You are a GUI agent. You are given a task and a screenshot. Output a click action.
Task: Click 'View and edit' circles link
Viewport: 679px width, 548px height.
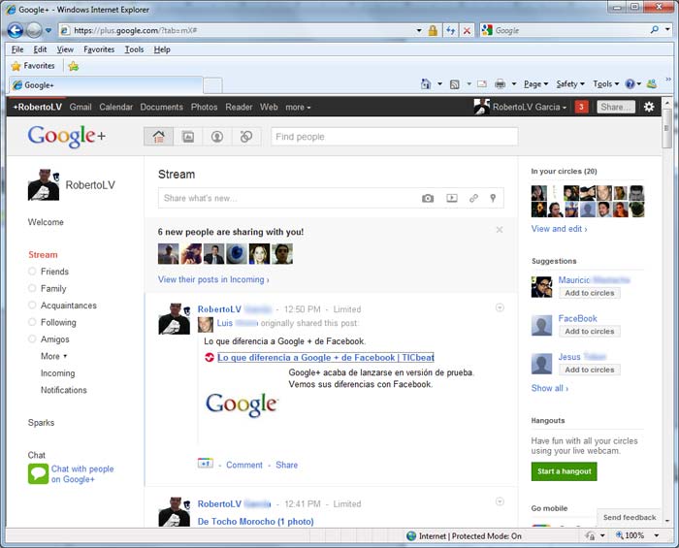(x=559, y=229)
